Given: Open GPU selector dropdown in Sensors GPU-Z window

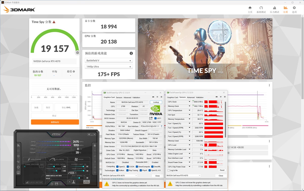Looking at the screenshot, I should (184, 176).
